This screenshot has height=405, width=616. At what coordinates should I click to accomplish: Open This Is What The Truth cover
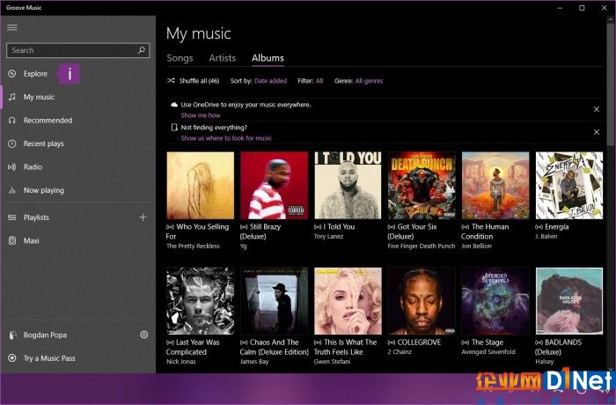coord(348,301)
